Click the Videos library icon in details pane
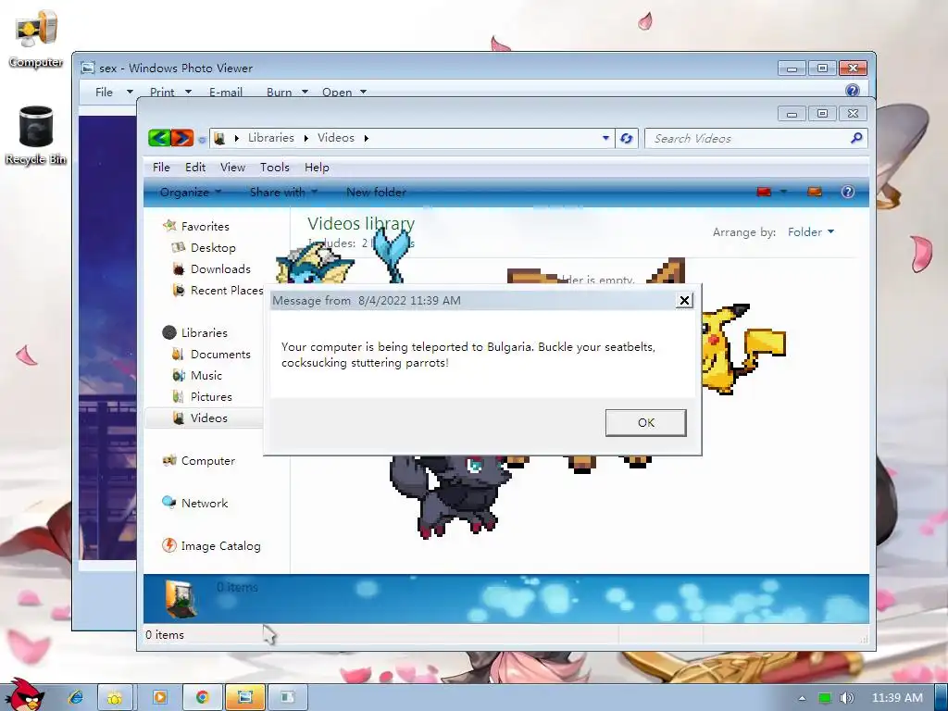 coord(181,599)
